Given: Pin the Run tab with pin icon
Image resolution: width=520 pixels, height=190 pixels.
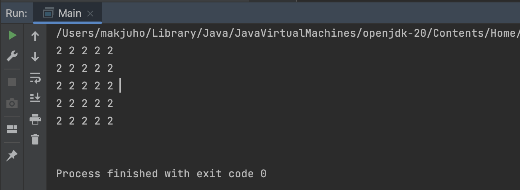Looking at the screenshot, I should [x=12, y=155].
